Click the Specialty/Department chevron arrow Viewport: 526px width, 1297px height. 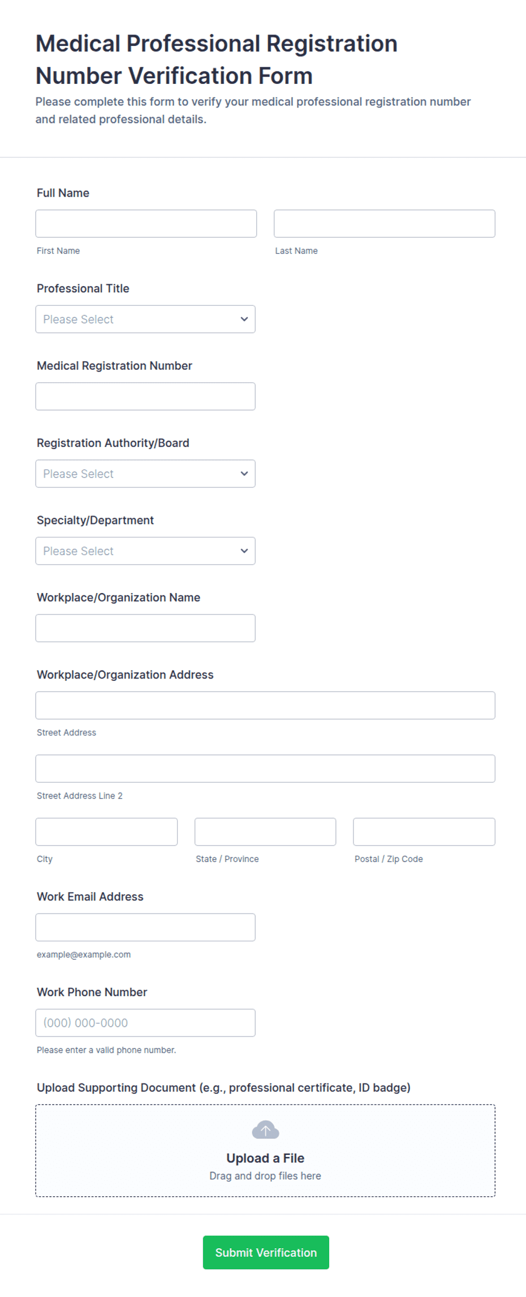click(244, 551)
